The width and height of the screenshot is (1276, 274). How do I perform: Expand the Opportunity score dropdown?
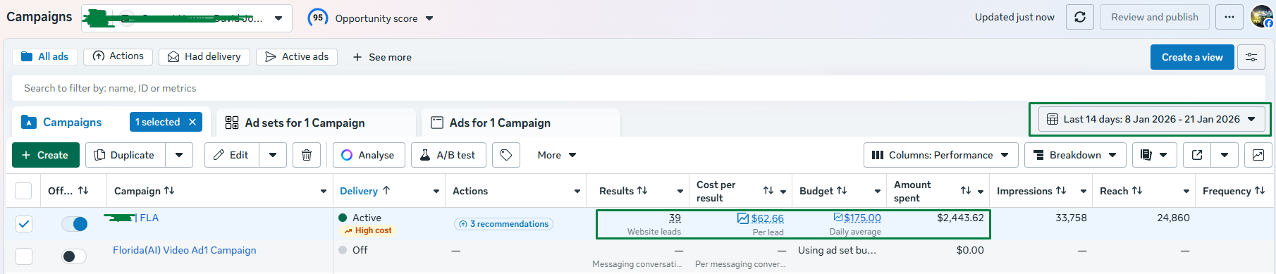pos(430,18)
